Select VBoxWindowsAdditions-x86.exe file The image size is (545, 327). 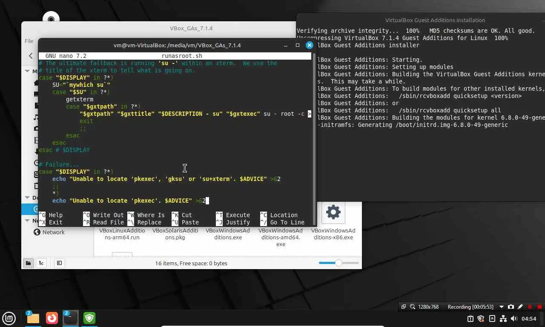pyautogui.click(x=333, y=234)
